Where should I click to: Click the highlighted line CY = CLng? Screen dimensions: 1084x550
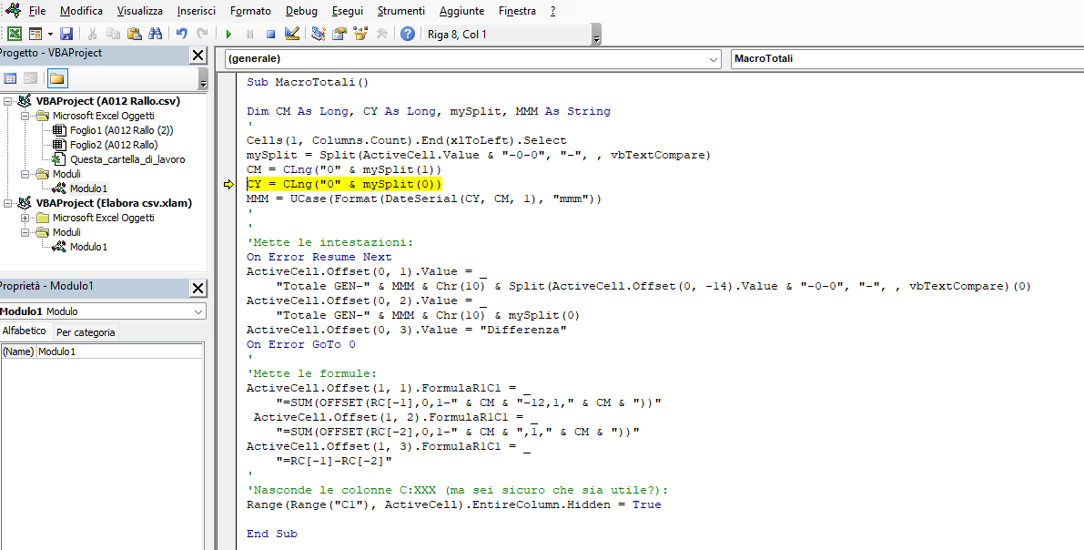[x=344, y=184]
